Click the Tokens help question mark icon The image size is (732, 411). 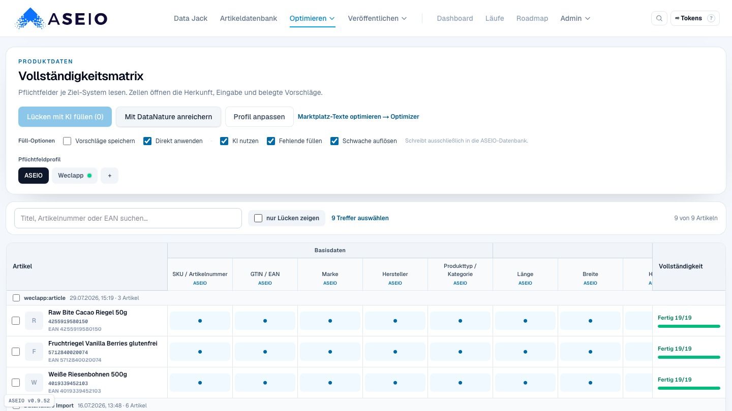coord(711,18)
